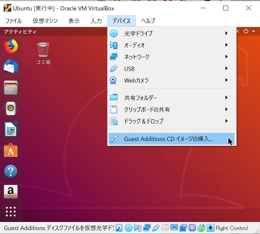260x234 pixels.
Task: Open the ファイル menu
Action: tap(14, 21)
